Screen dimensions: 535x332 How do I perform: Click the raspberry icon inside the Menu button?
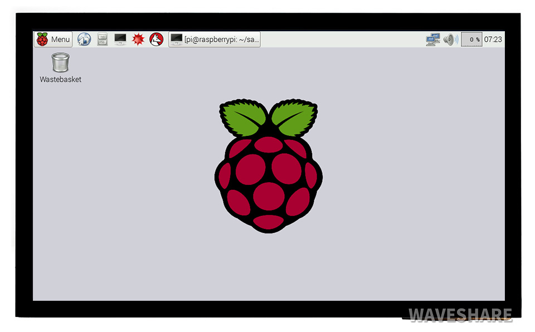[42, 40]
